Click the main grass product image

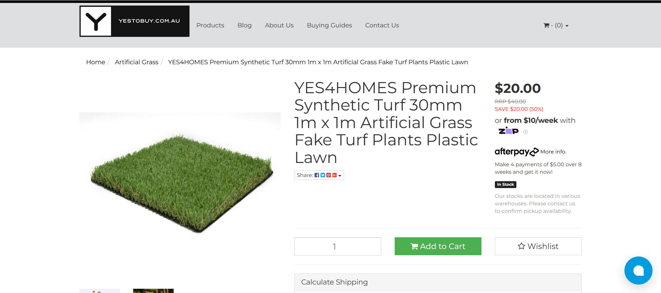click(180, 183)
